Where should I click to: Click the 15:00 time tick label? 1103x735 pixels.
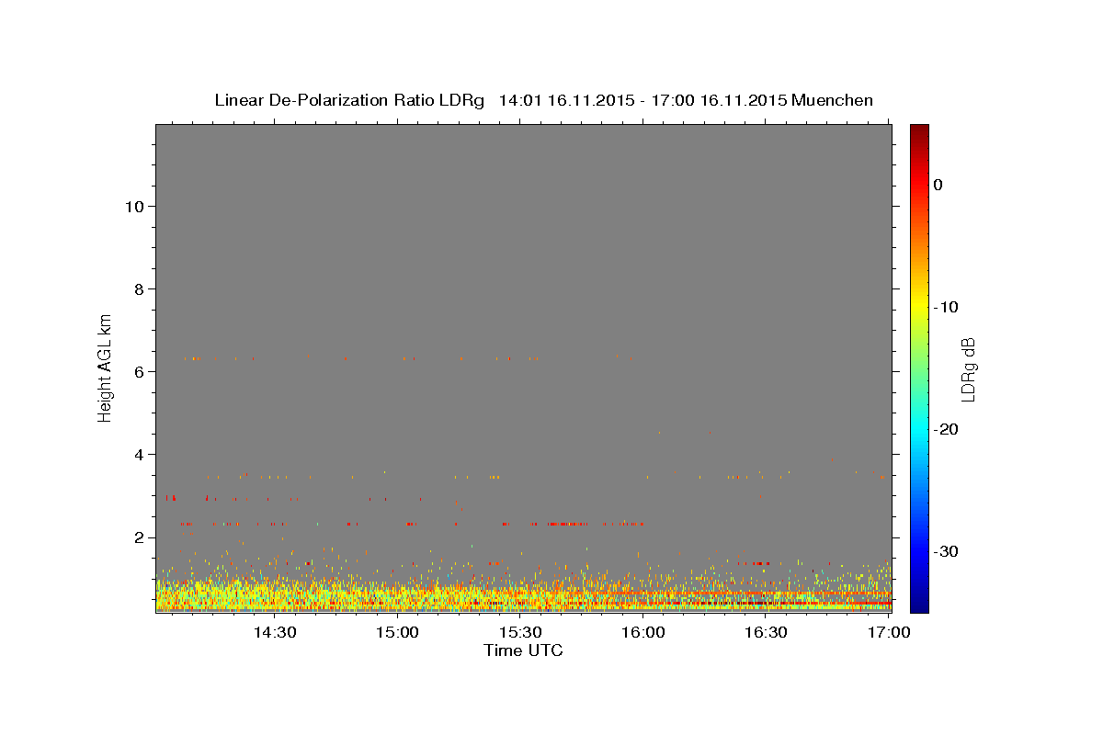tap(397, 633)
